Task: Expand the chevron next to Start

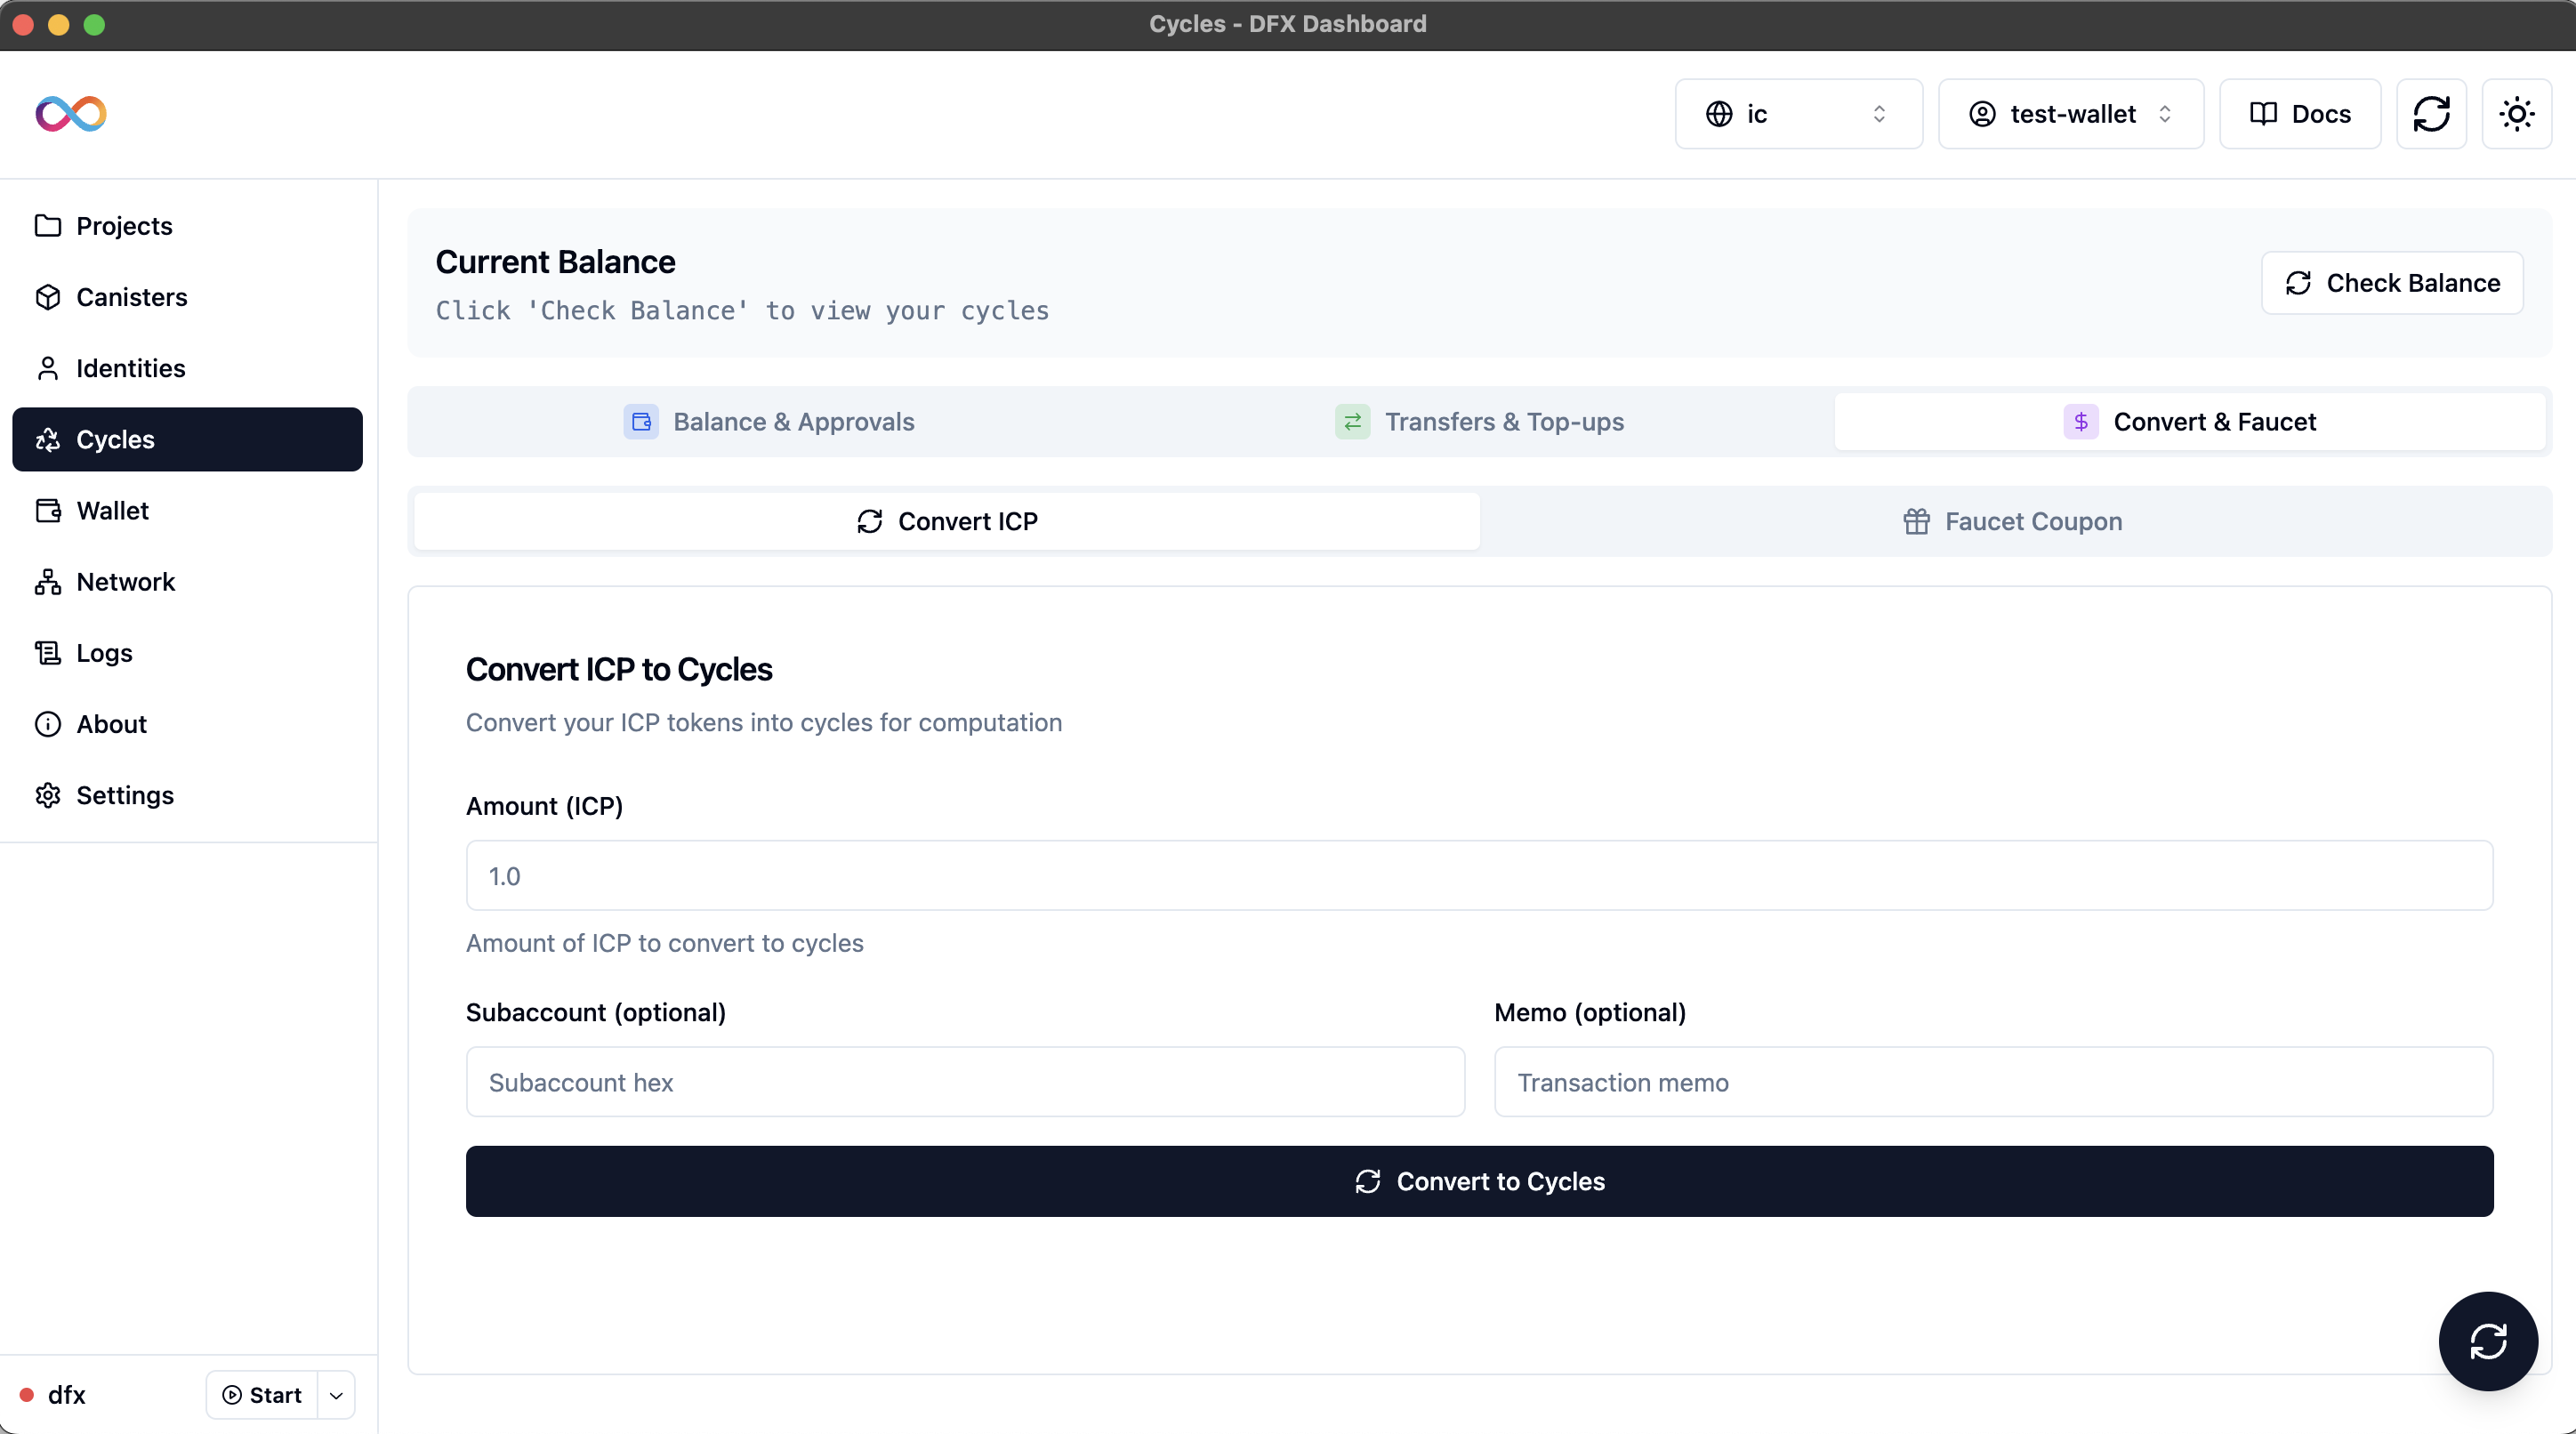Action: pos(336,1395)
